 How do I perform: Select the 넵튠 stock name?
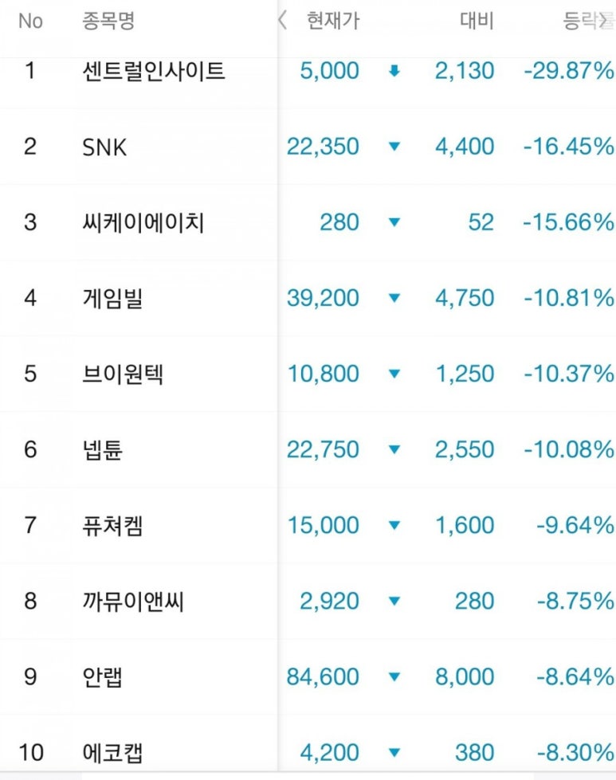pyautogui.click(x=103, y=449)
